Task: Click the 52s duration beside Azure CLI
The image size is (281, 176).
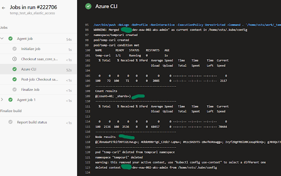Action: click(x=69, y=70)
